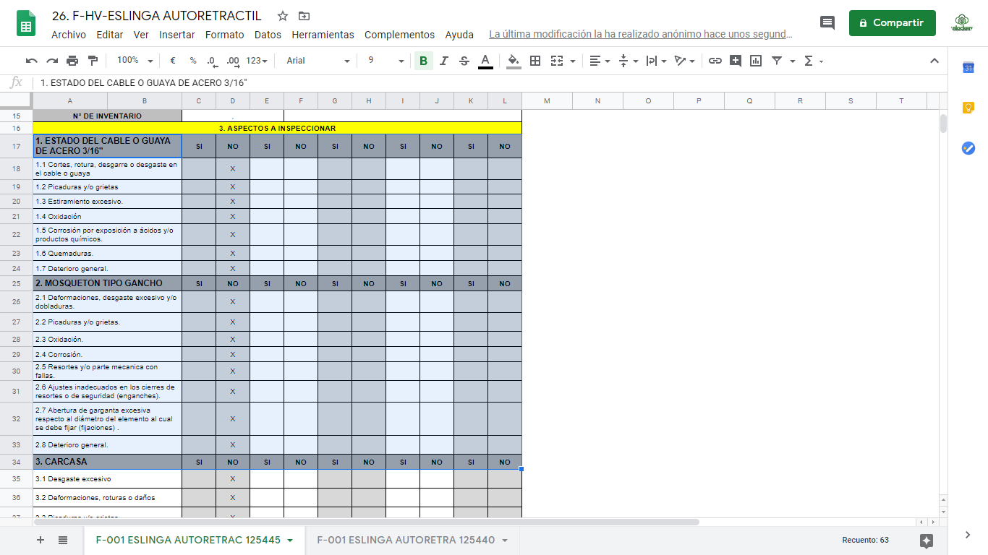
Task: Select column M header
Action: pos(547,100)
